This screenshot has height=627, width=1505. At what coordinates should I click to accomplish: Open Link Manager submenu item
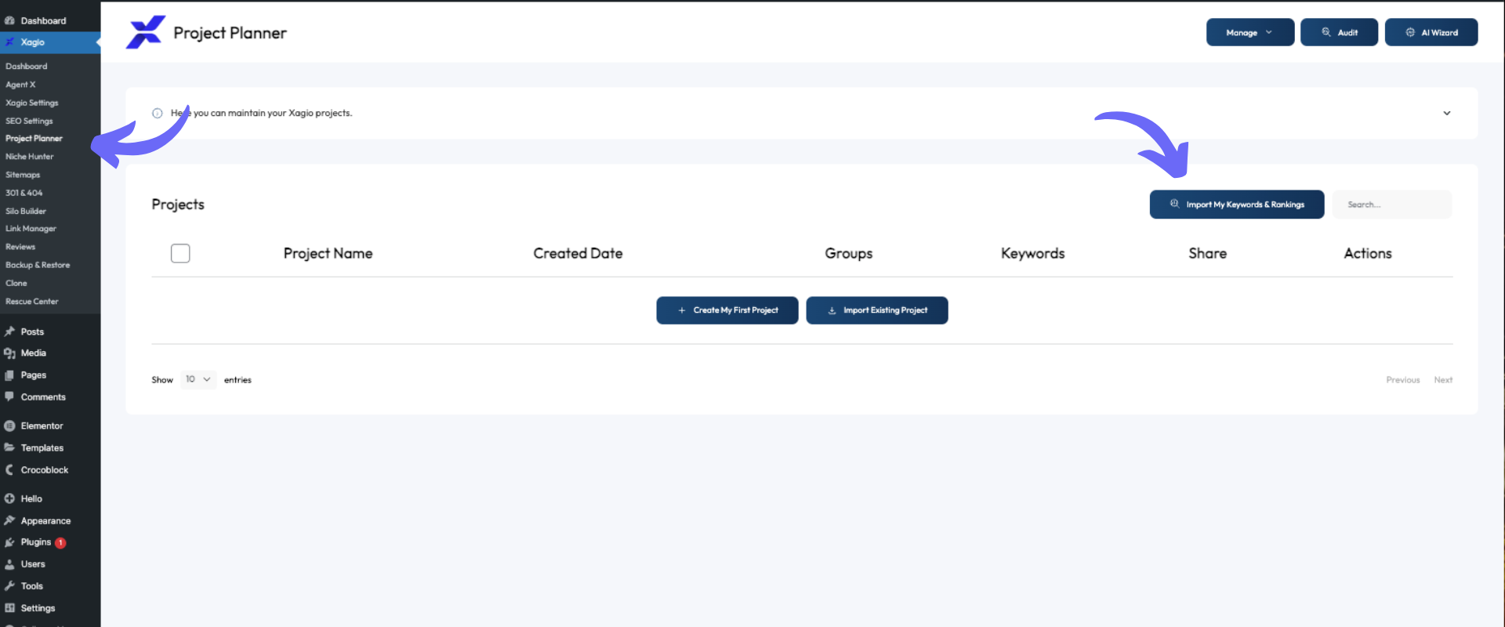[x=31, y=229]
